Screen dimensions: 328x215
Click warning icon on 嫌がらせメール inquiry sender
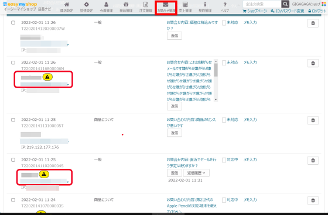pos(47,77)
